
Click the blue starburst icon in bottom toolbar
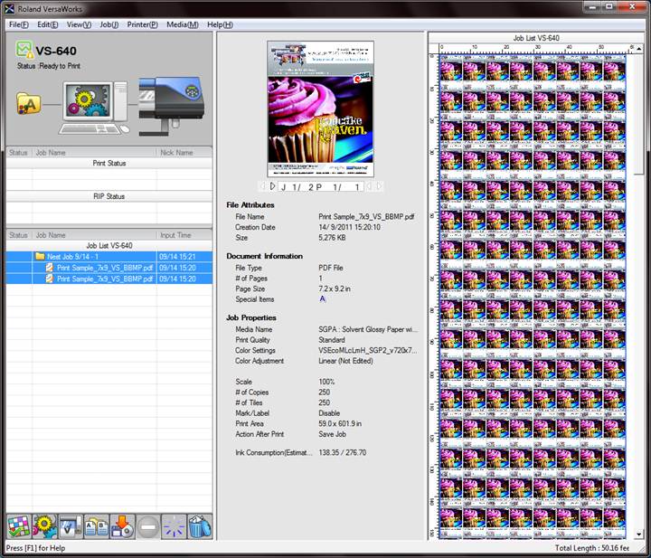pos(175,525)
